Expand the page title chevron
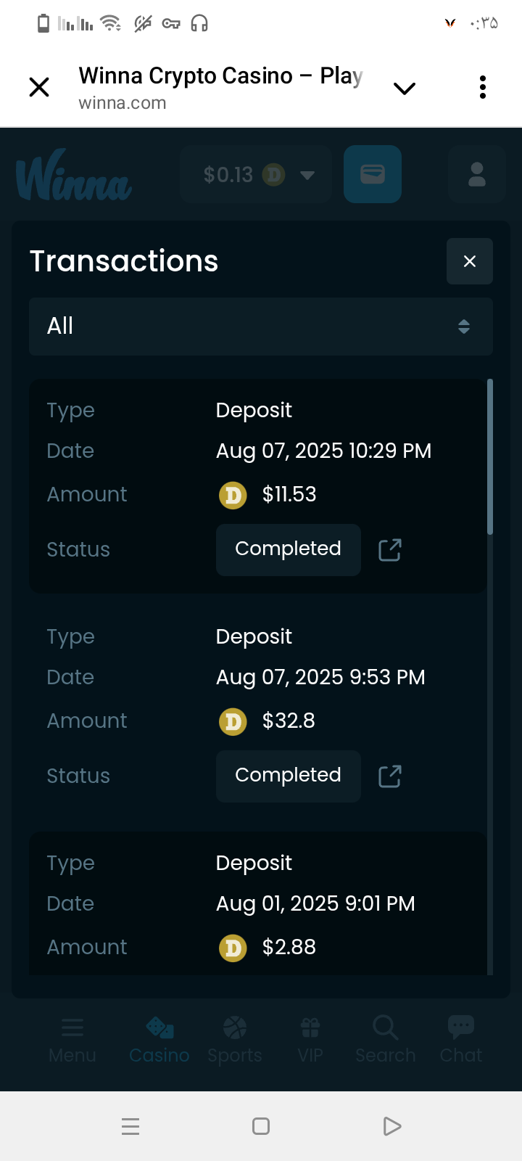This screenshot has width=522, height=1161. pyautogui.click(x=404, y=89)
